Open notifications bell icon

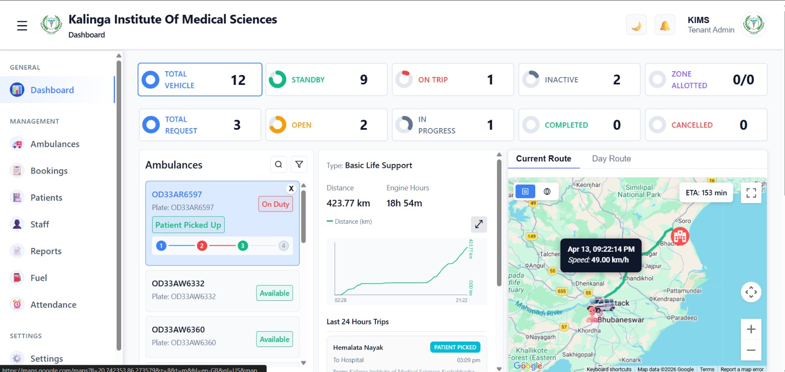click(x=665, y=25)
